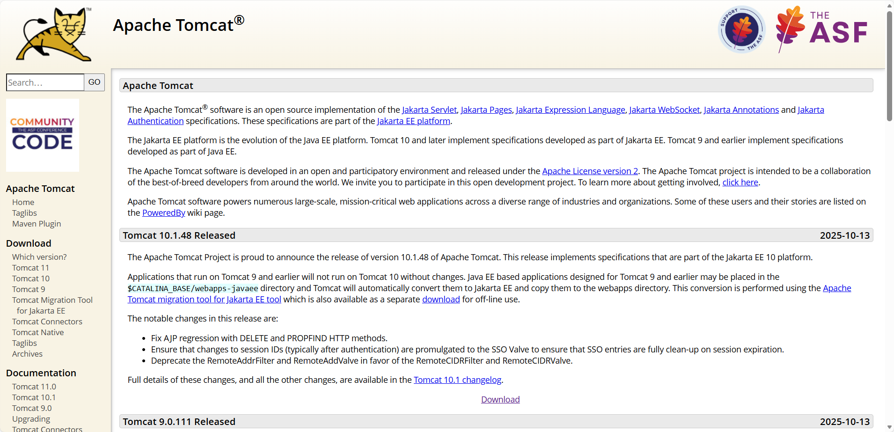Image resolution: width=894 pixels, height=432 pixels.
Task: Click the Documentation sidebar heading
Action: (x=41, y=373)
